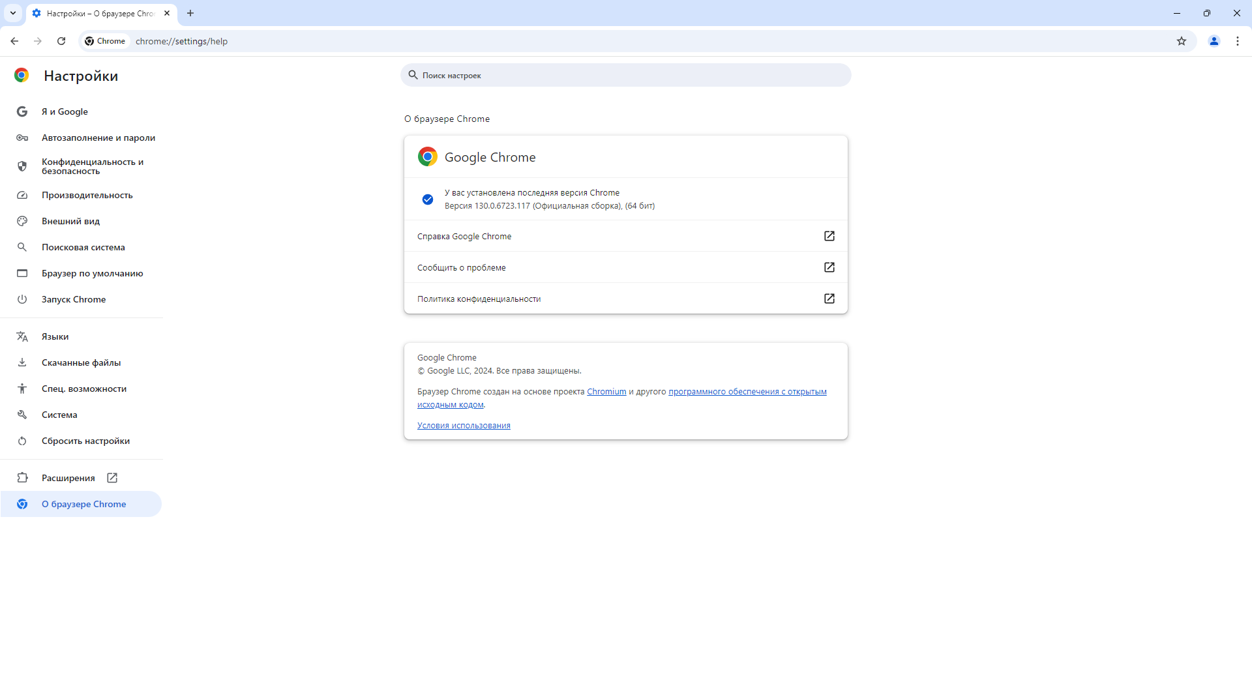
Task: Click the accessibility person icon
Action: [22, 389]
